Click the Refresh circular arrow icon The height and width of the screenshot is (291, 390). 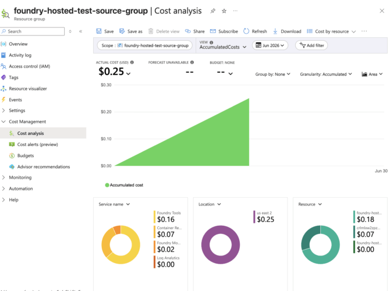pyautogui.click(x=246, y=31)
